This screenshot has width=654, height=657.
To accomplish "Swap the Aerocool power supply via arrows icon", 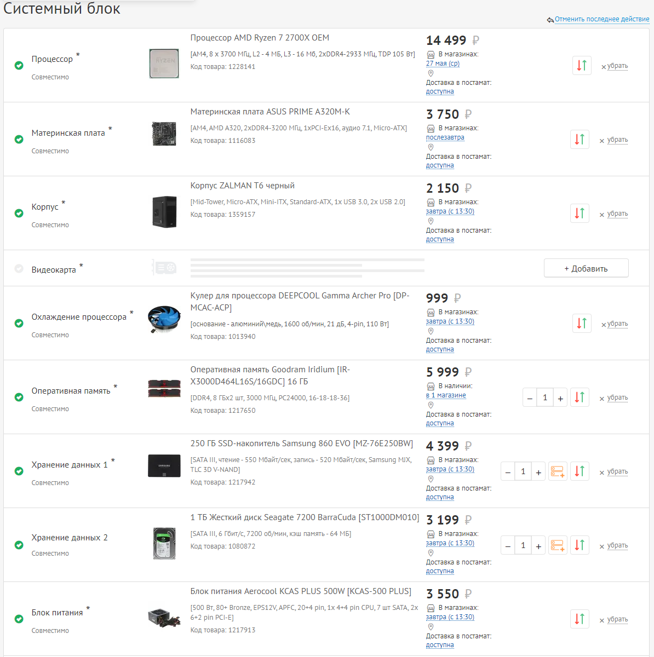I will coord(580,619).
